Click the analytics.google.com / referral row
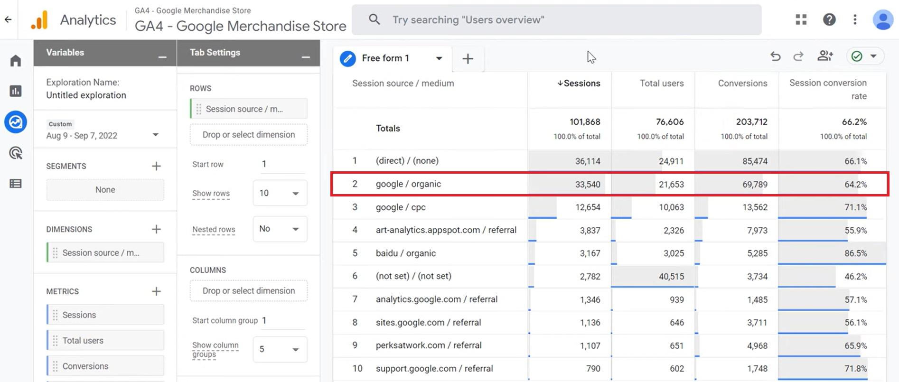 (x=610, y=299)
